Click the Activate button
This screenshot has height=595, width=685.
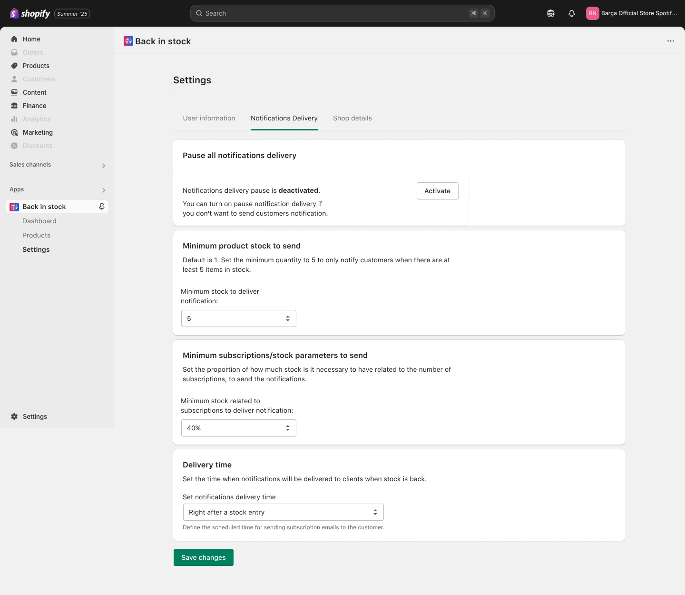tap(438, 191)
